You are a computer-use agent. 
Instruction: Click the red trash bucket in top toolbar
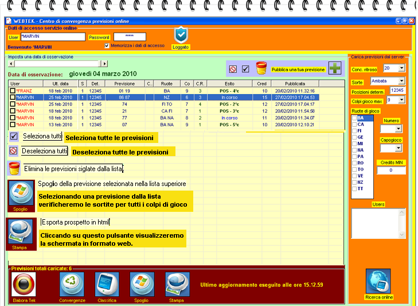pyautogui.click(x=261, y=68)
